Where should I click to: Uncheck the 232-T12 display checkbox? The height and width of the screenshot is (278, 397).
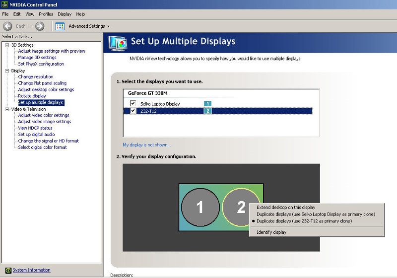132,111
